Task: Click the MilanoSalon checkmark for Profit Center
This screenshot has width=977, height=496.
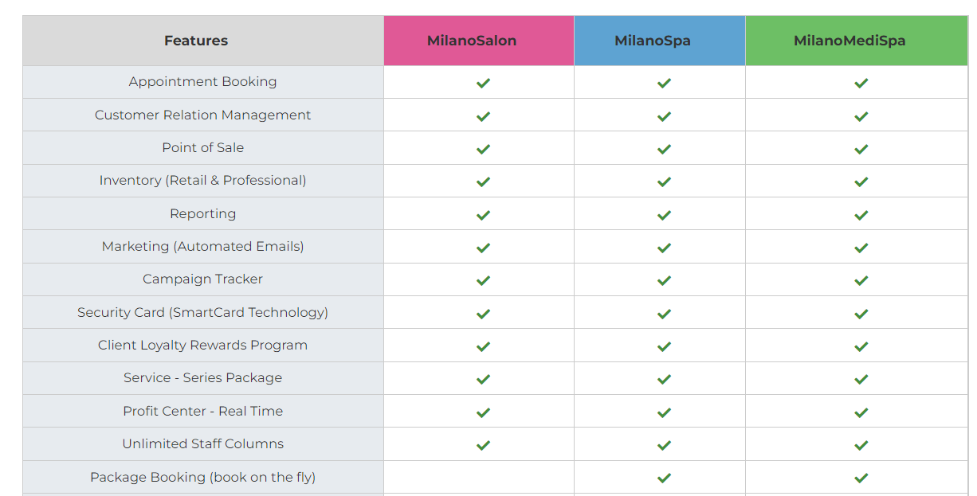Action: pyautogui.click(x=483, y=412)
